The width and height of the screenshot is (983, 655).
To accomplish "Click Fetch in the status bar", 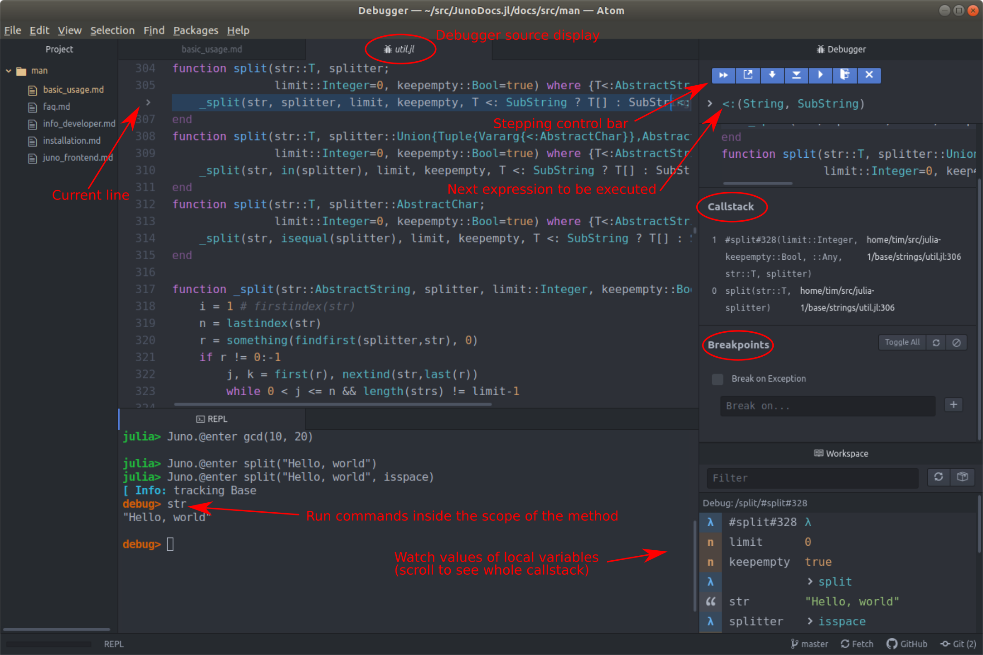I will coord(857,644).
